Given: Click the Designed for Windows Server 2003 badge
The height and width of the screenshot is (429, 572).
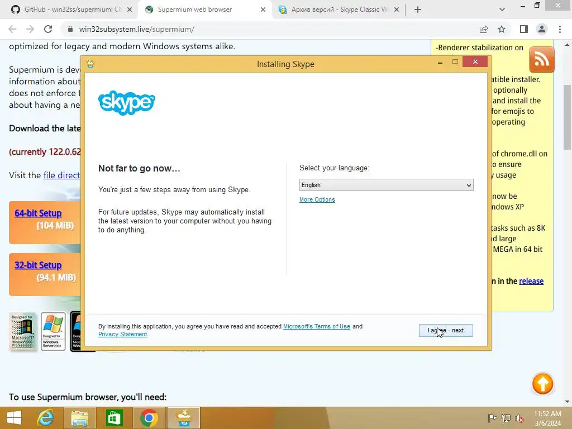Looking at the screenshot, I should [x=53, y=331].
